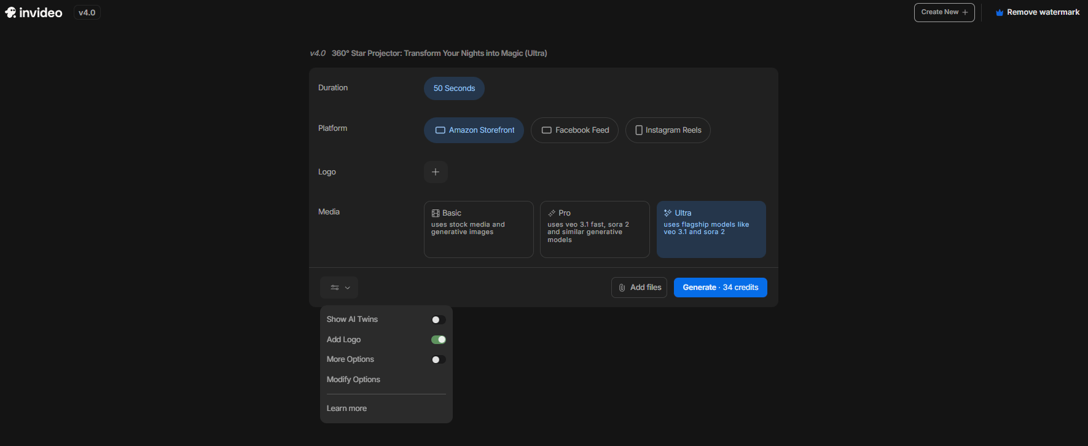Click the crown icon beside Remove watermark
The height and width of the screenshot is (446, 1088).
[x=1000, y=12]
